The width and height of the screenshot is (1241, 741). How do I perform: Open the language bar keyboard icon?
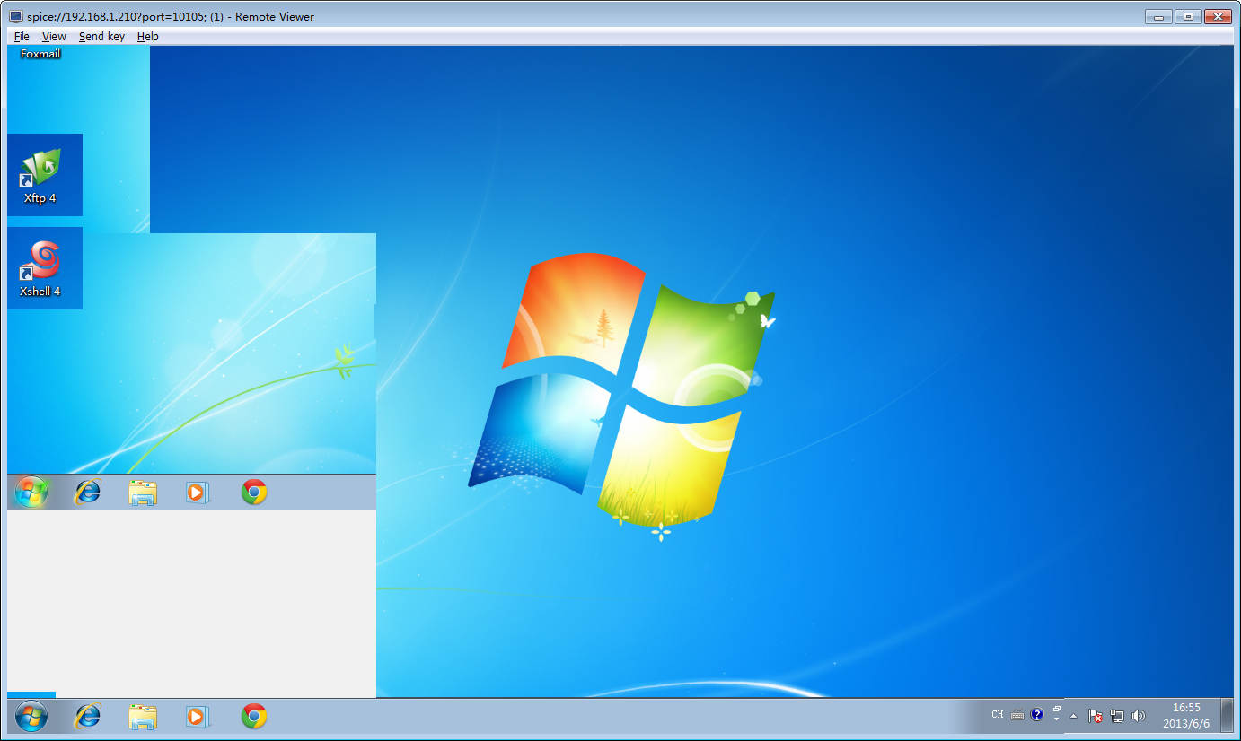(x=1017, y=715)
